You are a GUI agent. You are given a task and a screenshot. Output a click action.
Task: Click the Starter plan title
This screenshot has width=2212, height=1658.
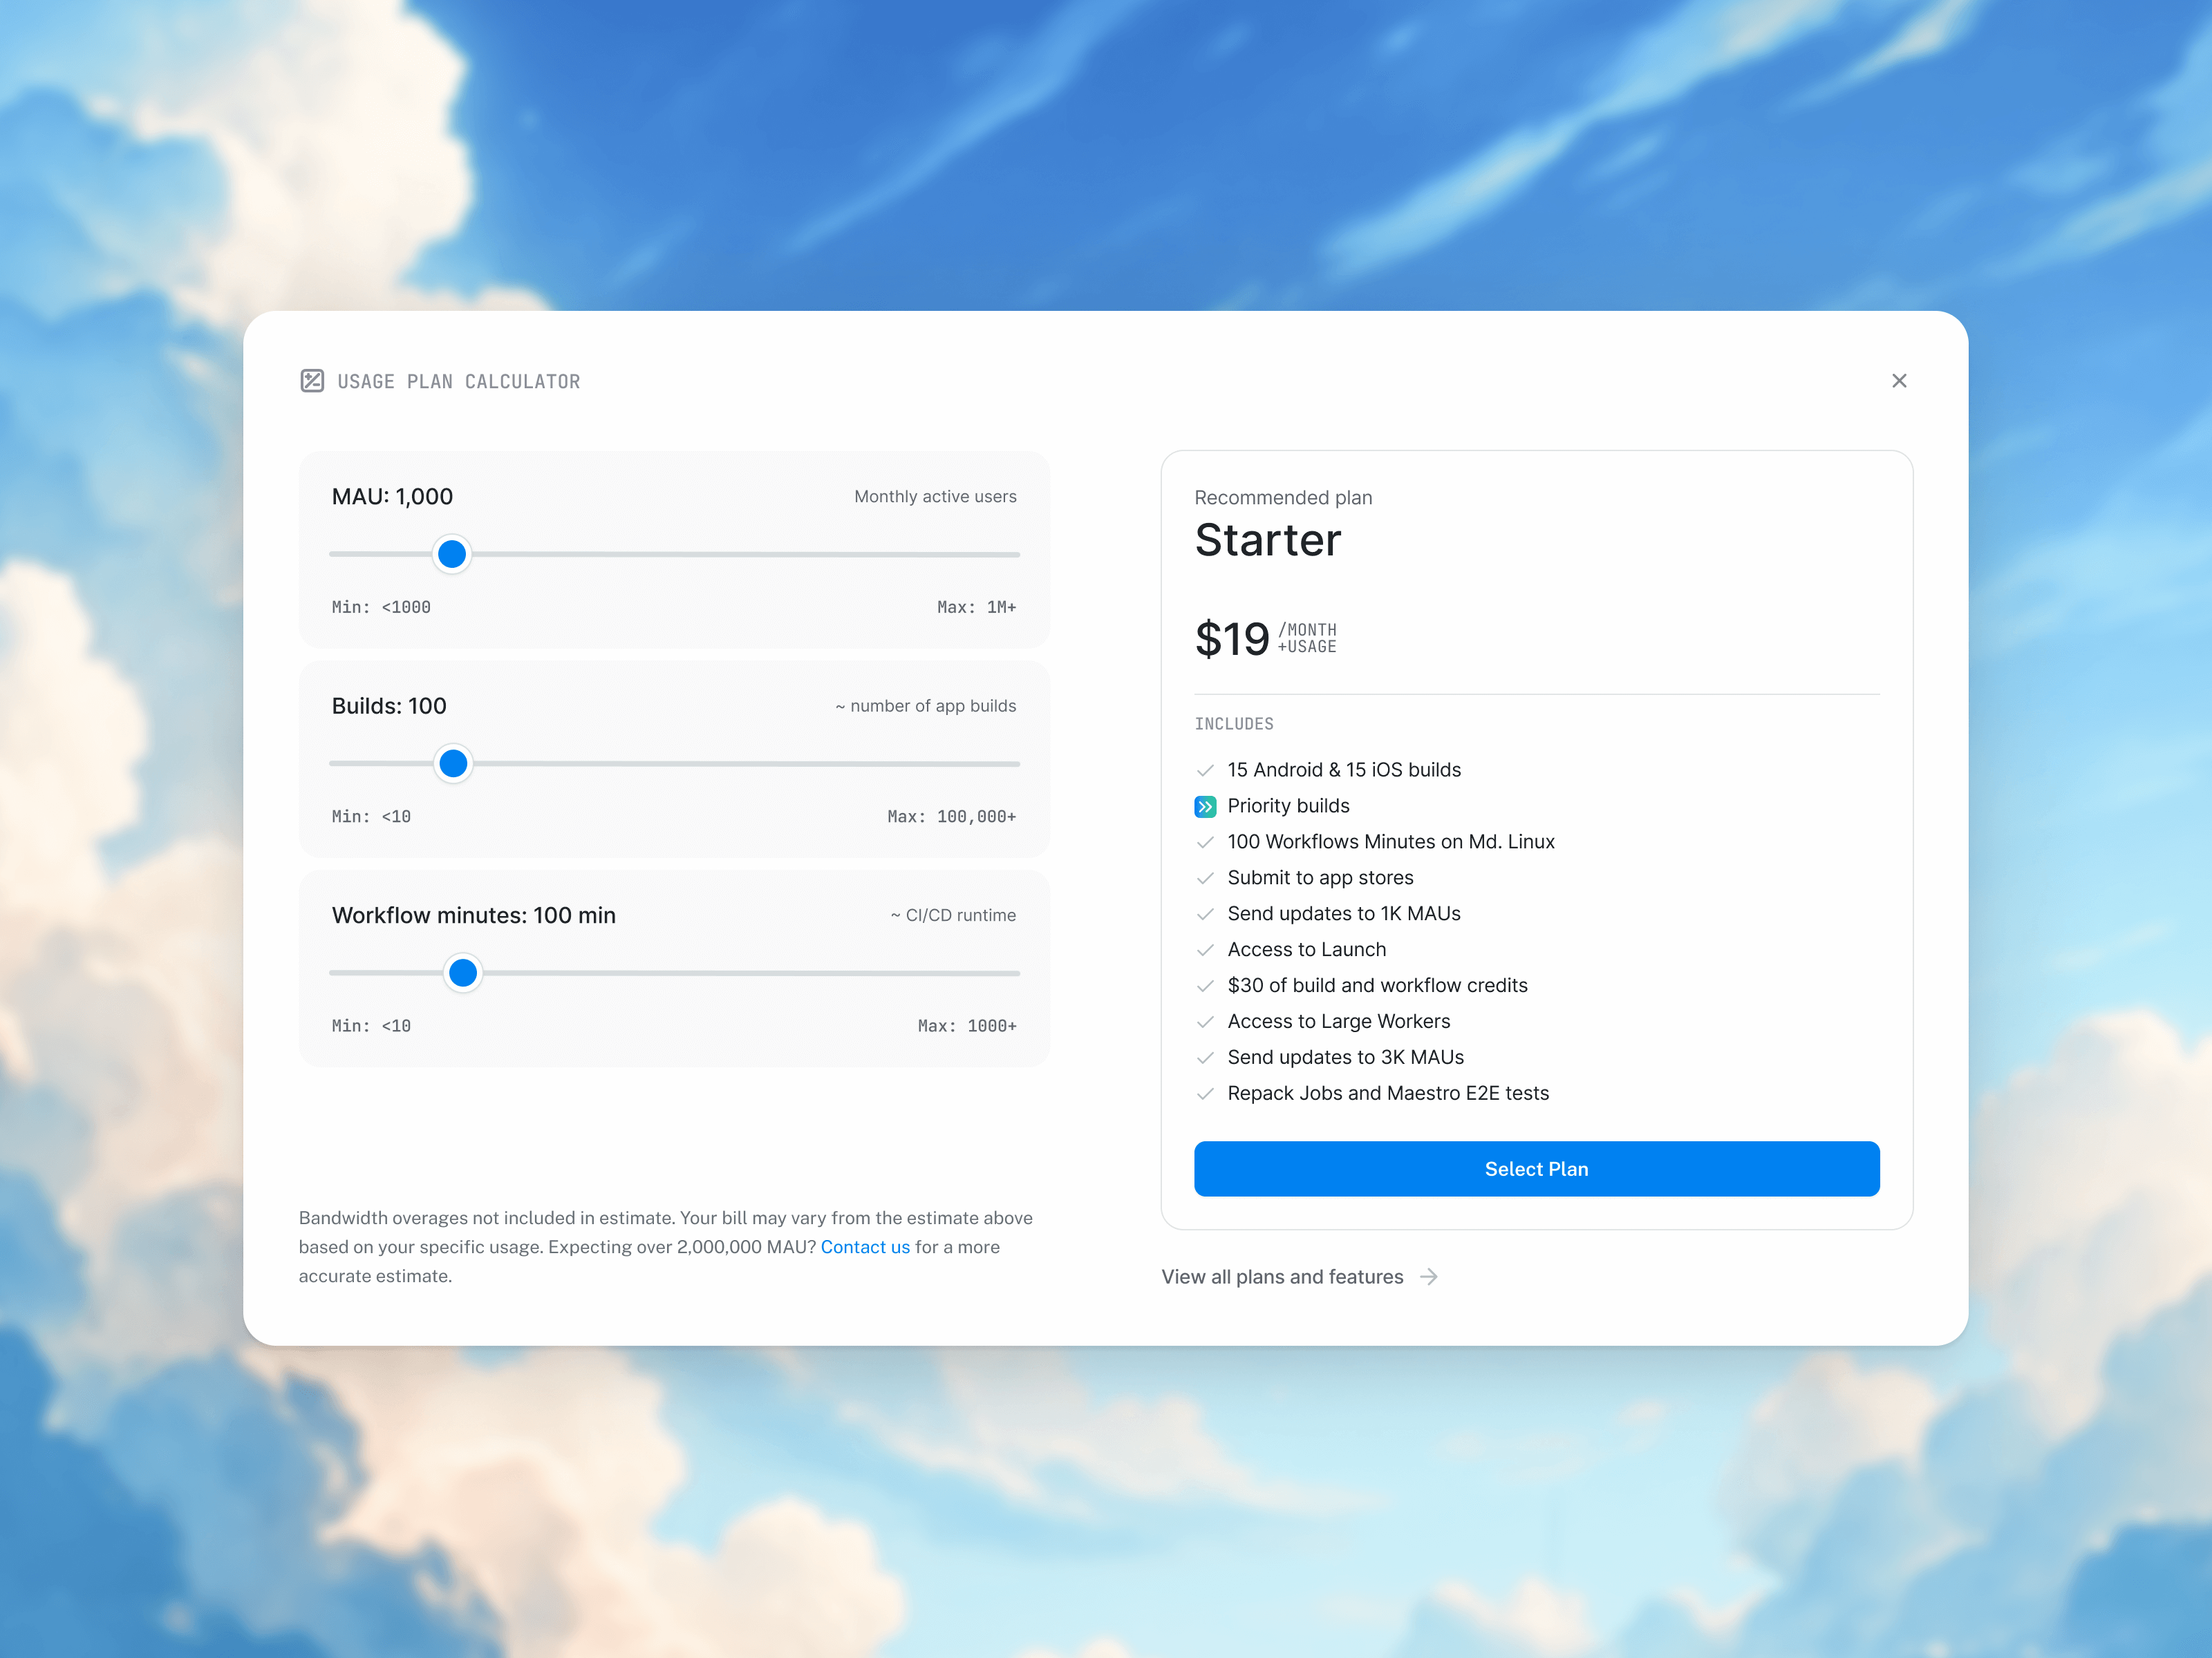[x=1268, y=541]
